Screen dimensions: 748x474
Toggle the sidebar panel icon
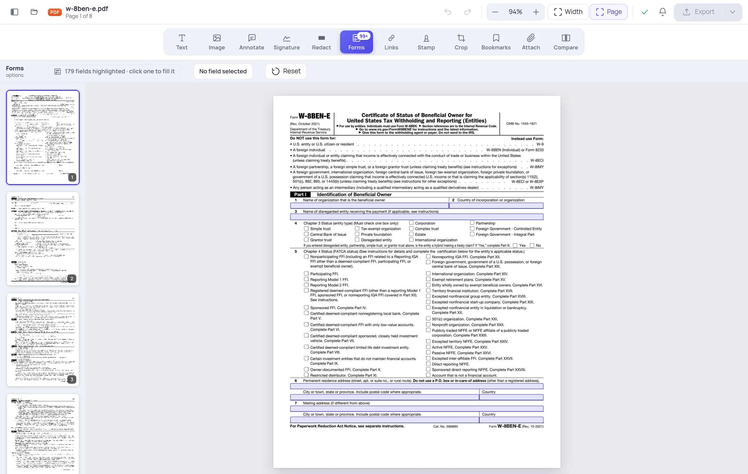click(14, 12)
